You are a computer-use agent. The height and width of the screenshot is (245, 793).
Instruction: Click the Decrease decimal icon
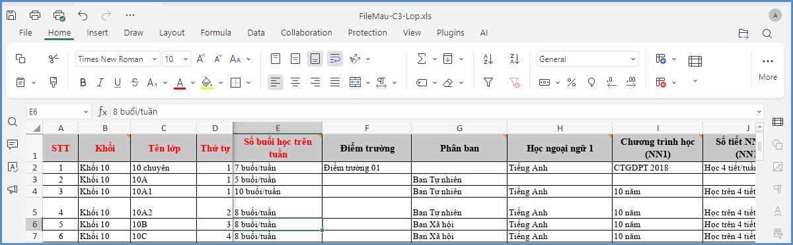611,82
